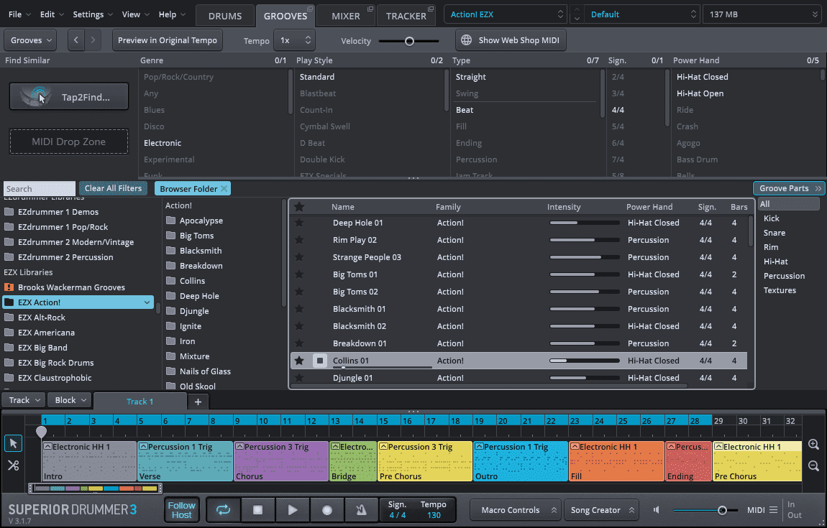Screen dimensions: 827x528
Task: Toggle Follow Host button
Action: point(181,509)
